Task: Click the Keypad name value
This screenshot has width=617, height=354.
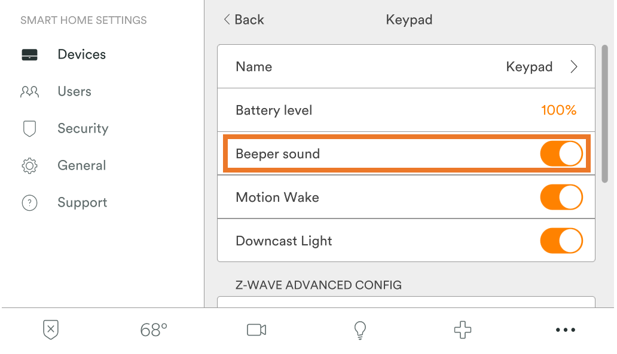Action: pos(529,67)
